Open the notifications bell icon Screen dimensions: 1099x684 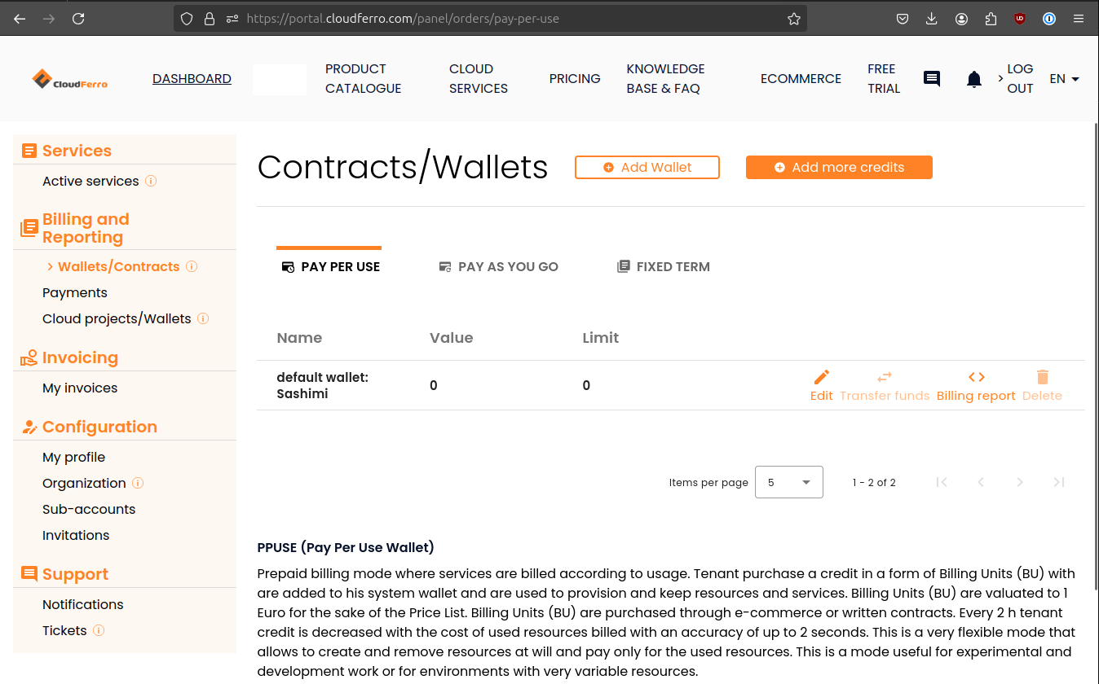pyautogui.click(x=973, y=79)
